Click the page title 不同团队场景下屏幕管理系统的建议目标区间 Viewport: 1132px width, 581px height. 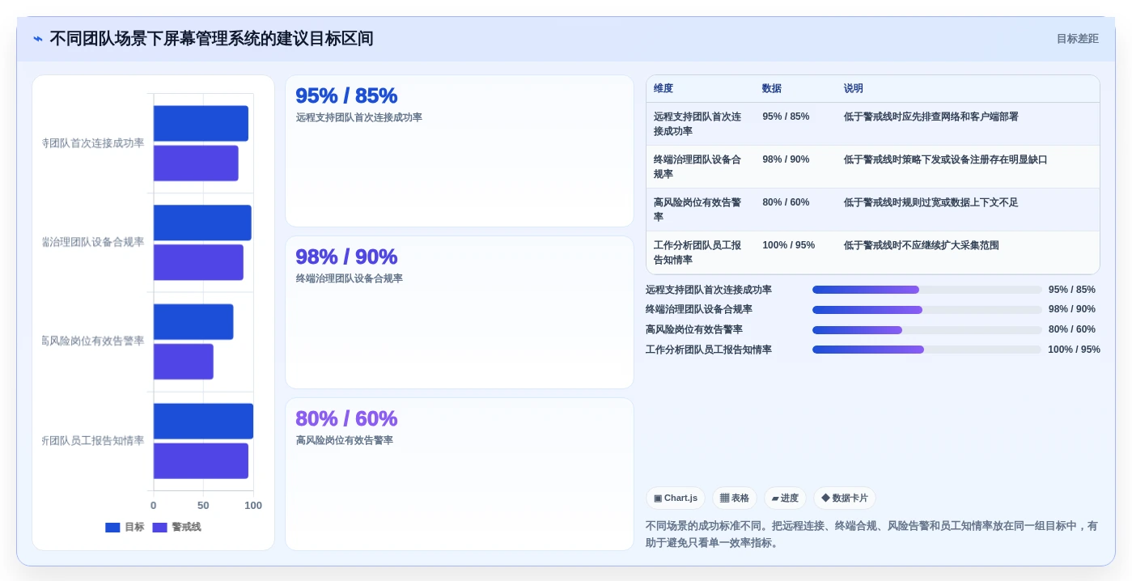211,39
